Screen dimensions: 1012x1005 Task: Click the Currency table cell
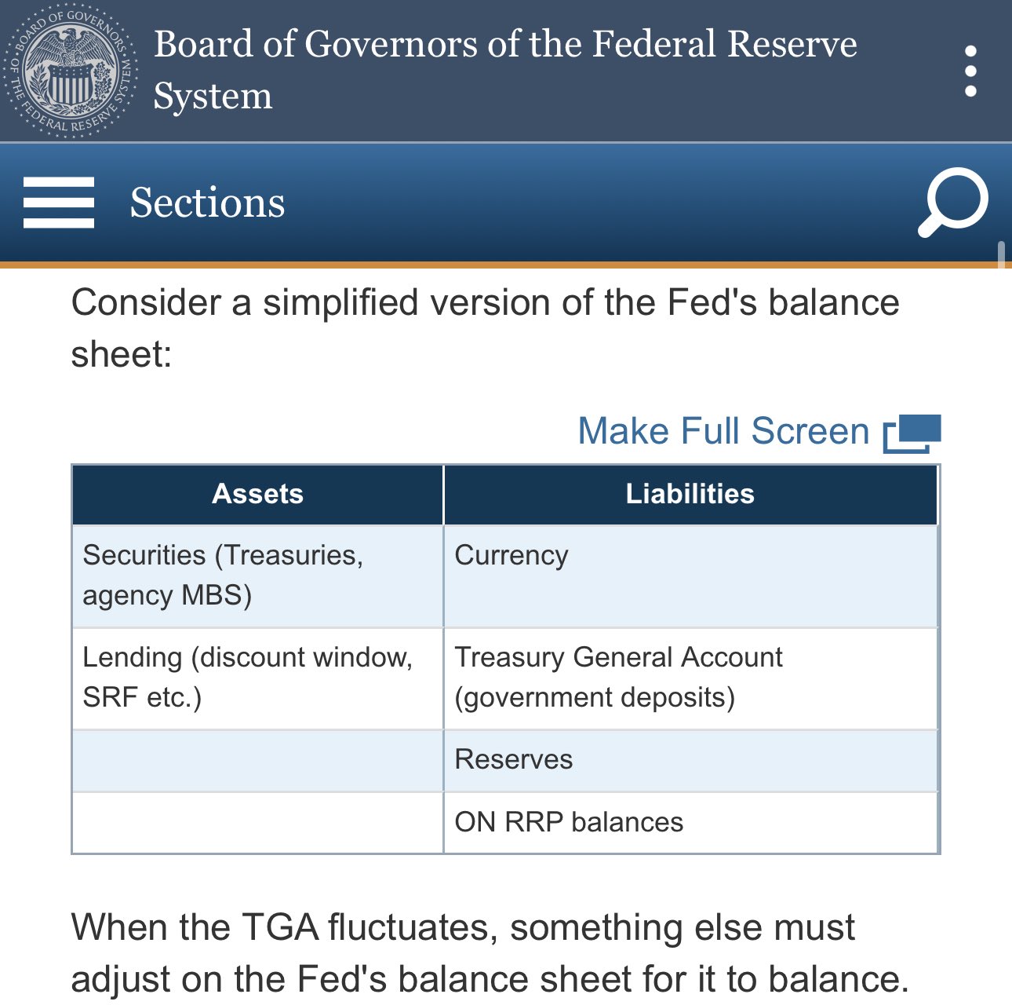point(690,576)
